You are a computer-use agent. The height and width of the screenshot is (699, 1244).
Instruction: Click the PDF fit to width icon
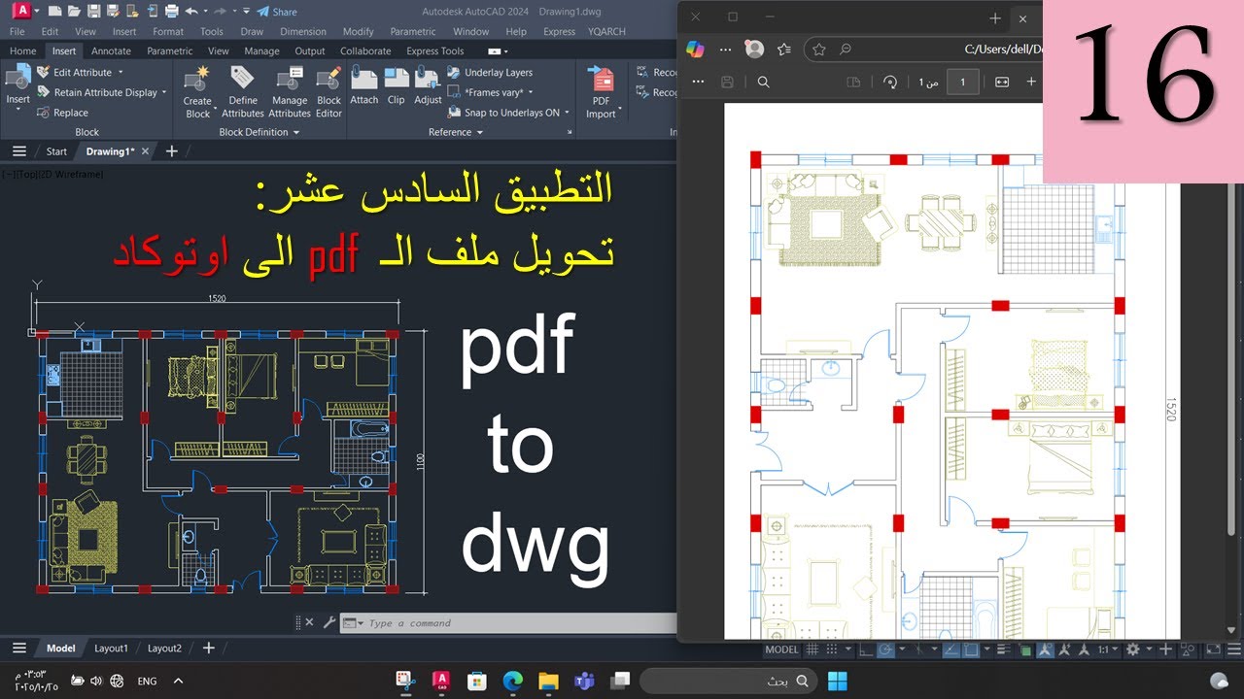tap(1002, 83)
